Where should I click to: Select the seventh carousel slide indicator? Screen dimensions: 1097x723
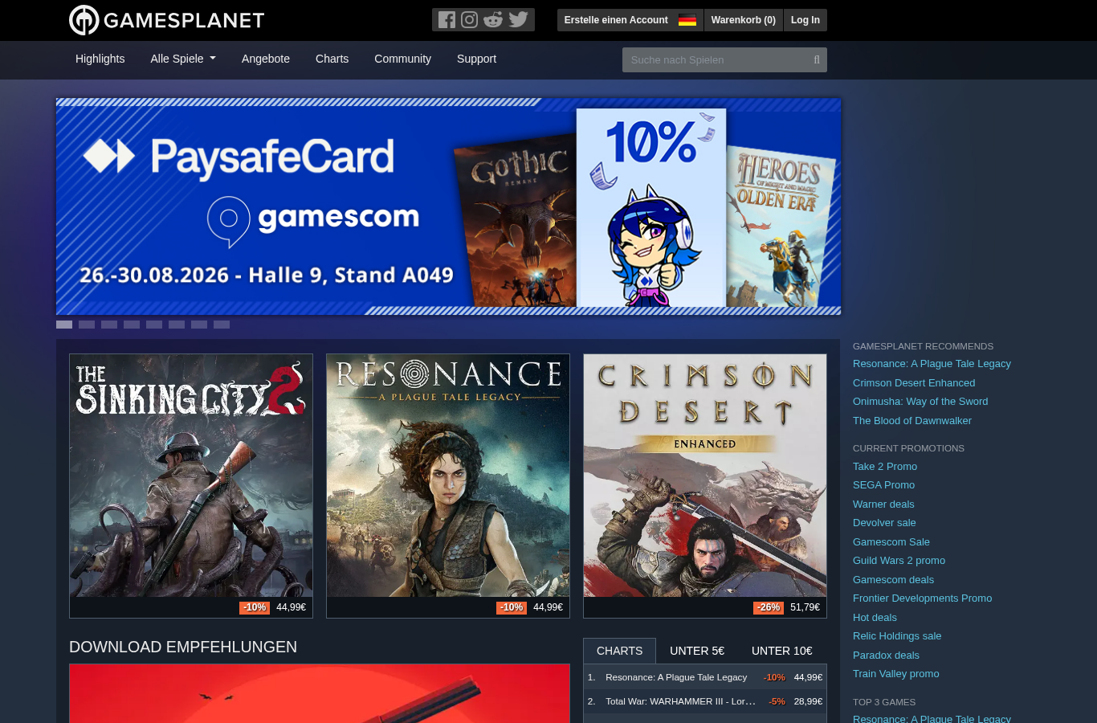(199, 325)
